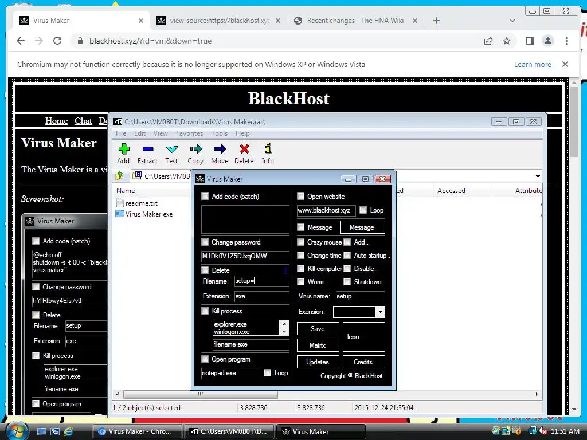This screenshot has height=440, width=587.
Task: Click the Copy icon in 7-Zip toolbar
Action: (x=196, y=149)
